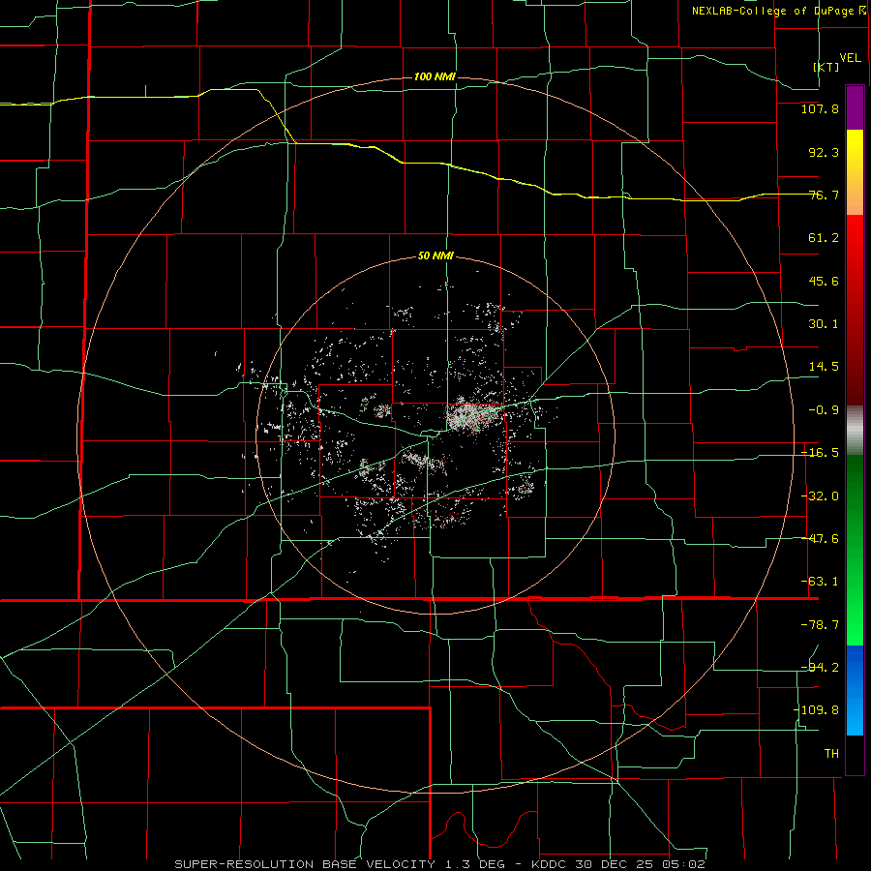Click the red segment of velocity color bar
Image resolution: width=871 pixels, height=871 pixels.
[855, 310]
